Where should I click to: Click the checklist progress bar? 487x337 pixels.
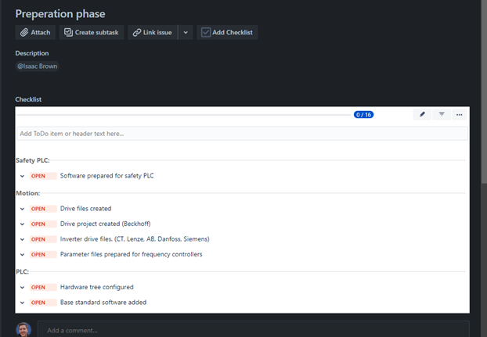click(183, 115)
